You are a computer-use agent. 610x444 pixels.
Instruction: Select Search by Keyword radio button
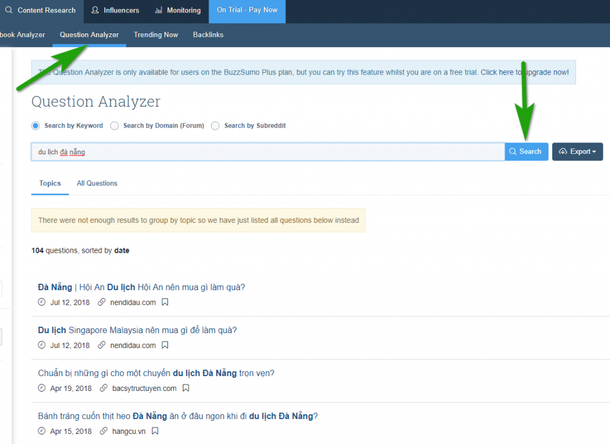click(36, 126)
